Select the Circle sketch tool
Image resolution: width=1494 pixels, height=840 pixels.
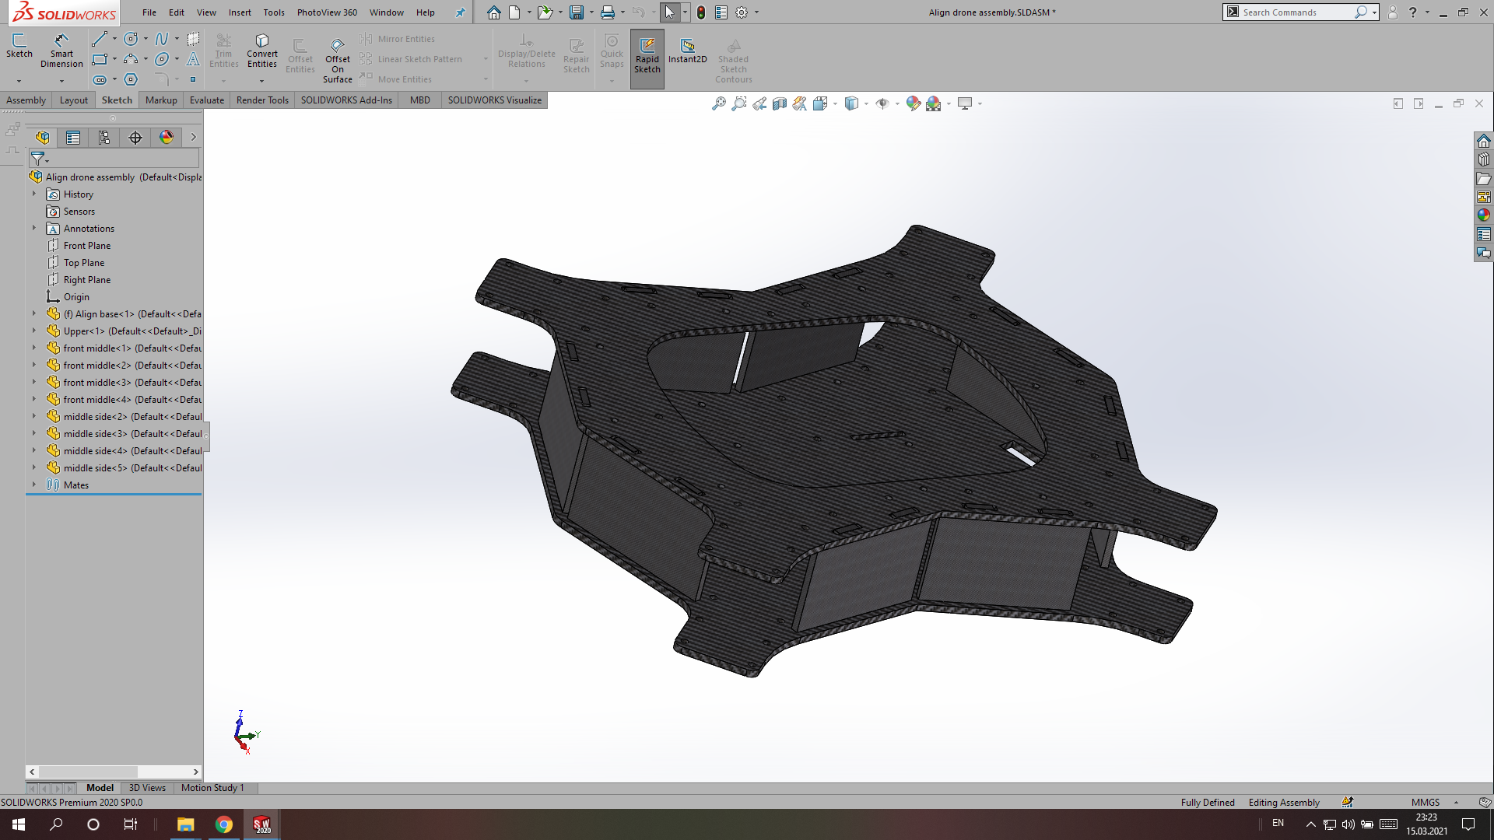131,39
